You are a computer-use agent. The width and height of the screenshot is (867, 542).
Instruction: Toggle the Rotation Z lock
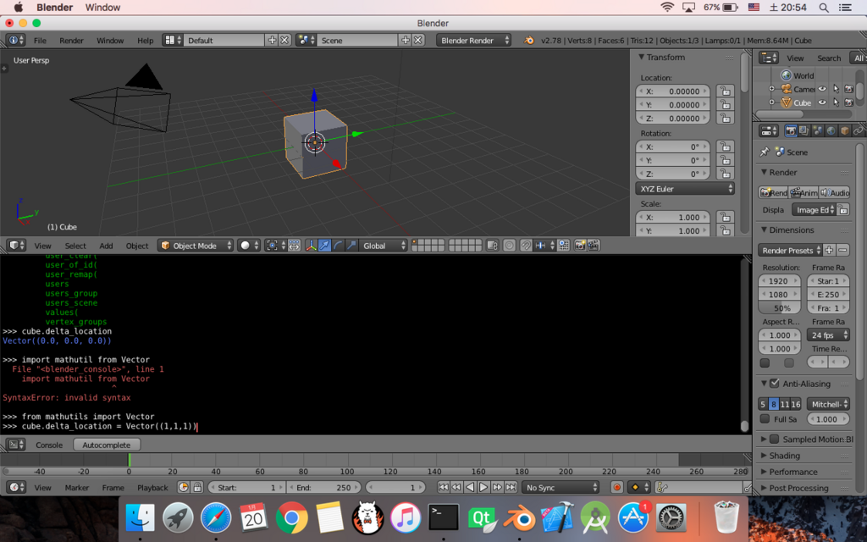tap(725, 174)
